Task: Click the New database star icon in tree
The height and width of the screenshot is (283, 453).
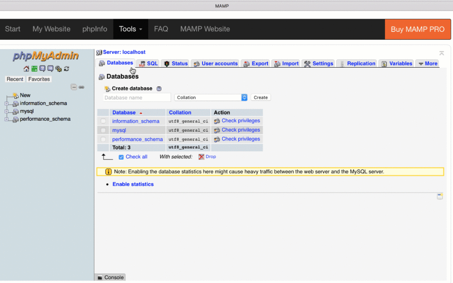Action: tap(15, 96)
